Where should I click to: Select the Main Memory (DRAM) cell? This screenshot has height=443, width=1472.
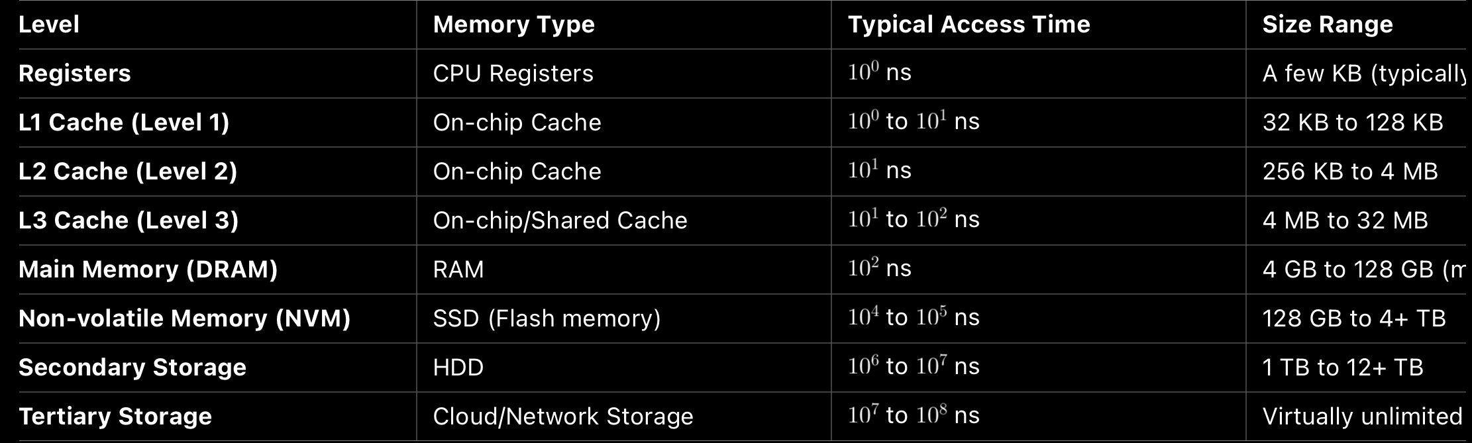(148, 270)
